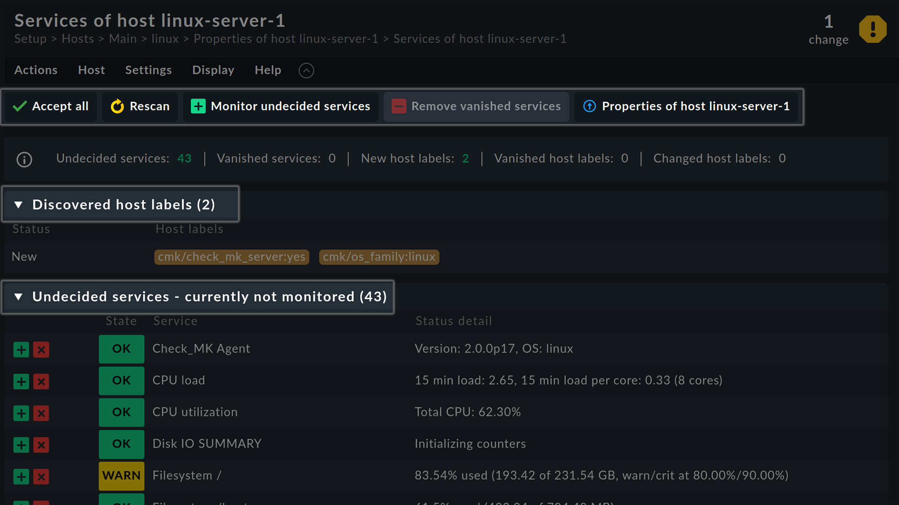899x505 pixels.
Task: Open the Display menu
Action: coord(213,70)
